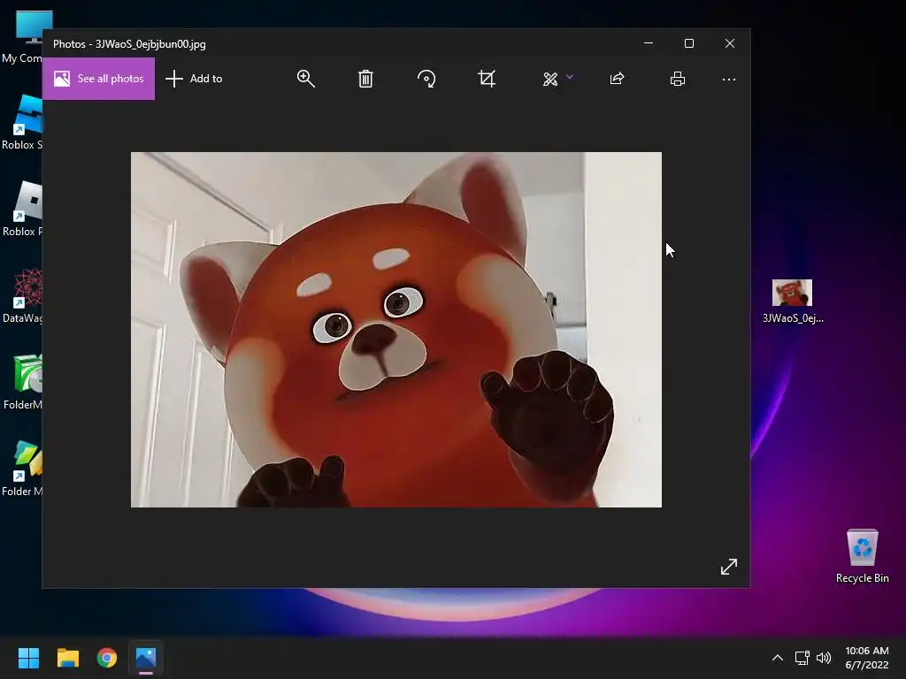
Task: Open the Windows Start menu
Action: [x=28, y=658]
